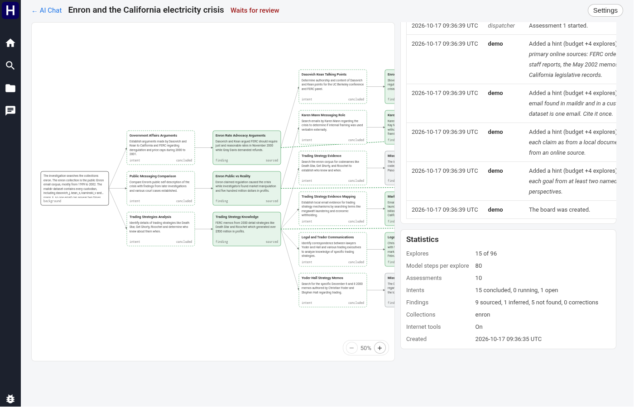Open the folder icon in the sidebar
Viewport: 634px width, 407px height.
(10, 88)
